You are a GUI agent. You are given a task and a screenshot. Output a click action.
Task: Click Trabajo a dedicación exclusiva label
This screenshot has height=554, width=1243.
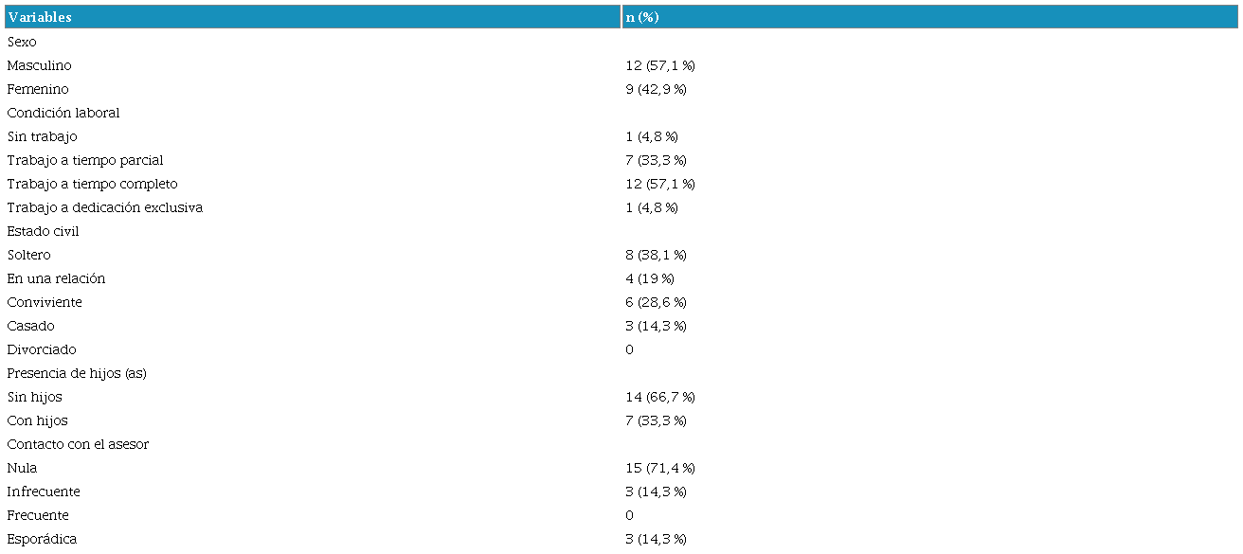(104, 207)
